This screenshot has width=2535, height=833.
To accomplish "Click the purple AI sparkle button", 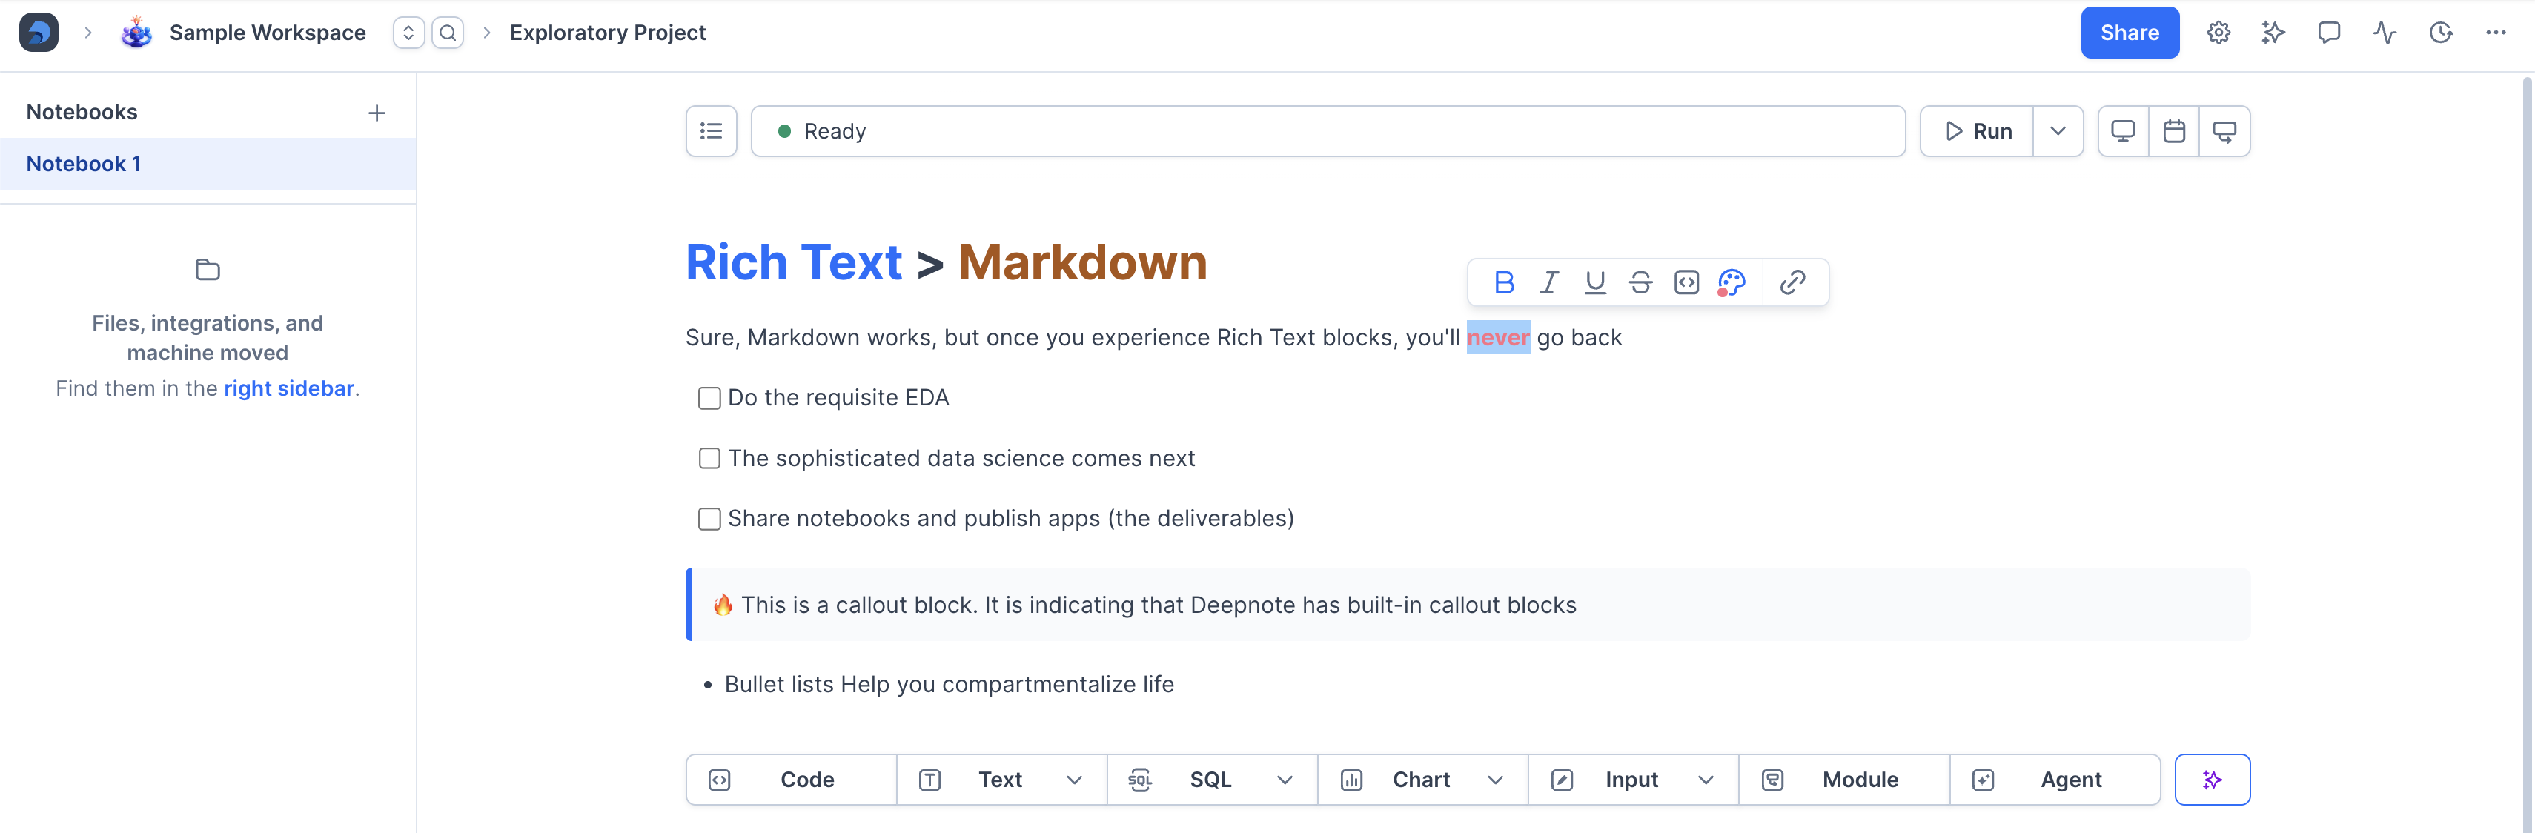I will pos(2213,780).
